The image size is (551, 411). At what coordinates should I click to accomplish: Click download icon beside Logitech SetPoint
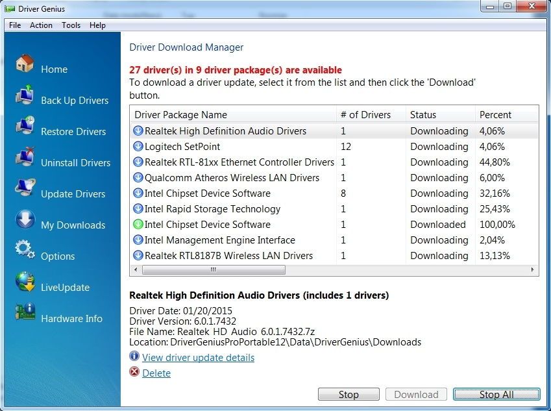[x=138, y=146]
